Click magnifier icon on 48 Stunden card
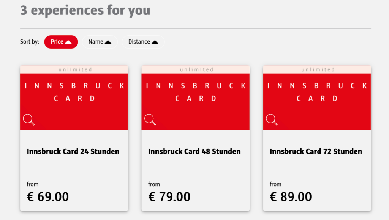The image size is (389, 220). [x=150, y=119]
